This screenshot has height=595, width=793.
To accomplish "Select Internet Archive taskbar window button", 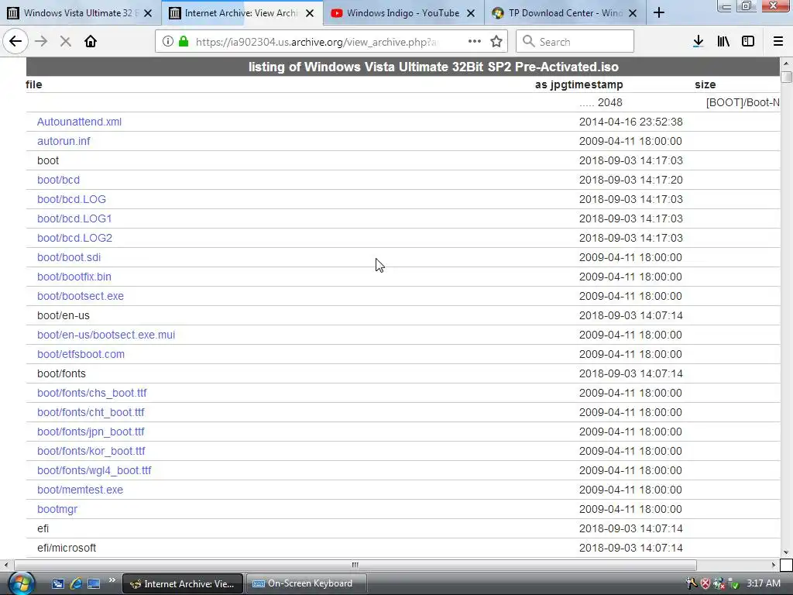I will tap(183, 583).
